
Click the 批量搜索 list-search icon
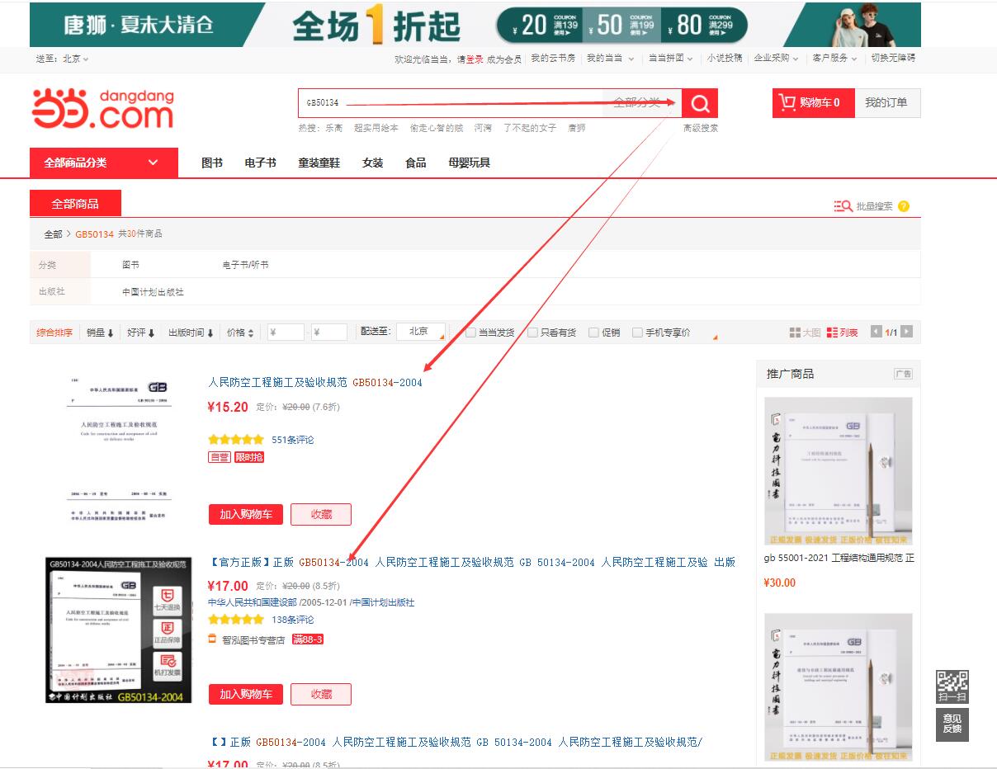tap(843, 206)
